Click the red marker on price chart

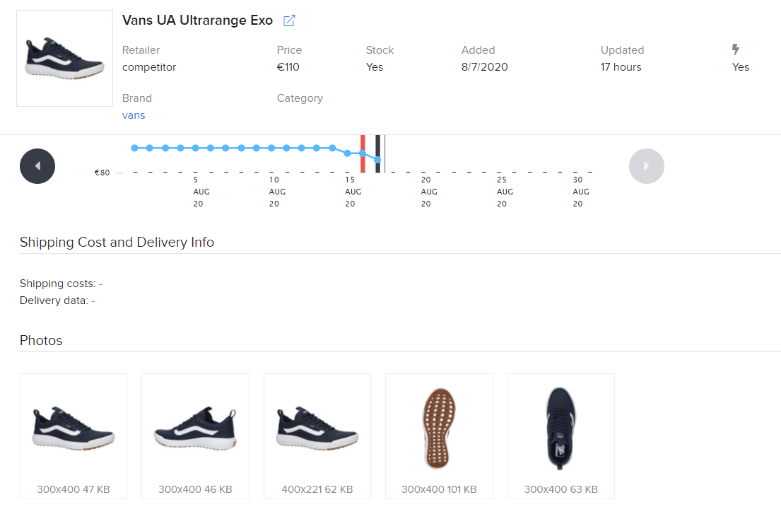[x=363, y=154]
